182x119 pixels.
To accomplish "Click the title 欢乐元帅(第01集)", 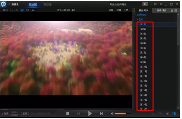I will (66, 10).
